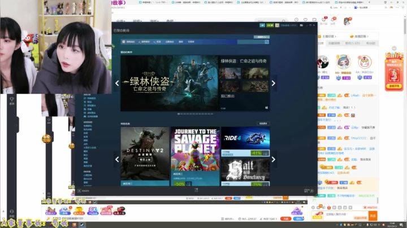Click the browse more button beside special offers
The height and width of the screenshot is (228, 407).
click(263, 124)
